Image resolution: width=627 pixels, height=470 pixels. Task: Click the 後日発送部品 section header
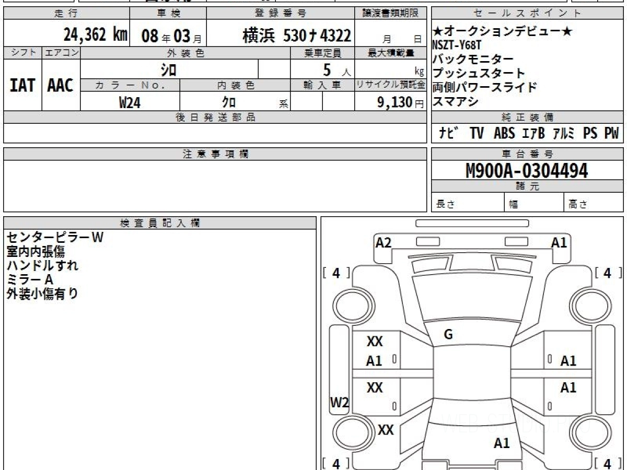pos(215,118)
